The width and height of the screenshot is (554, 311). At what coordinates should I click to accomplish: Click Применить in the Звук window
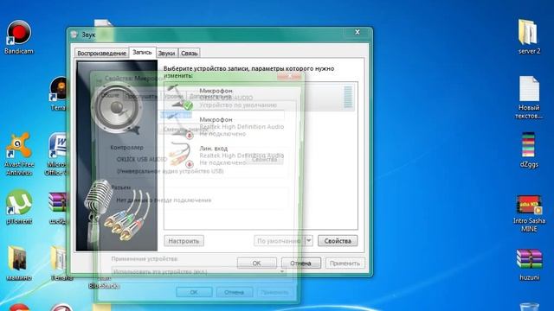pyautogui.click(x=345, y=263)
